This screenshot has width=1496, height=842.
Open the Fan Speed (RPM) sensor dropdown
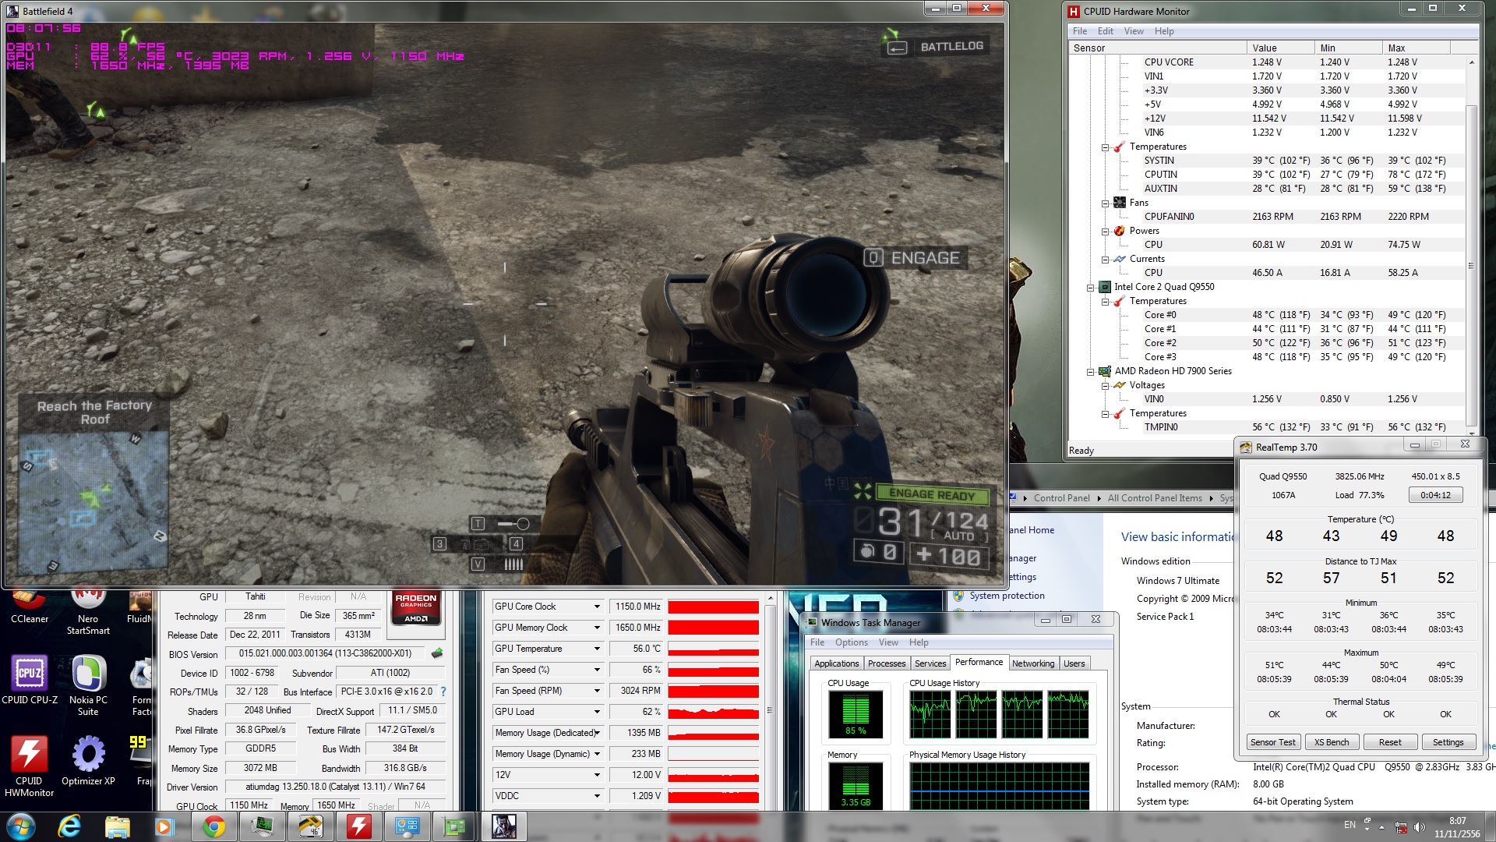tap(597, 691)
